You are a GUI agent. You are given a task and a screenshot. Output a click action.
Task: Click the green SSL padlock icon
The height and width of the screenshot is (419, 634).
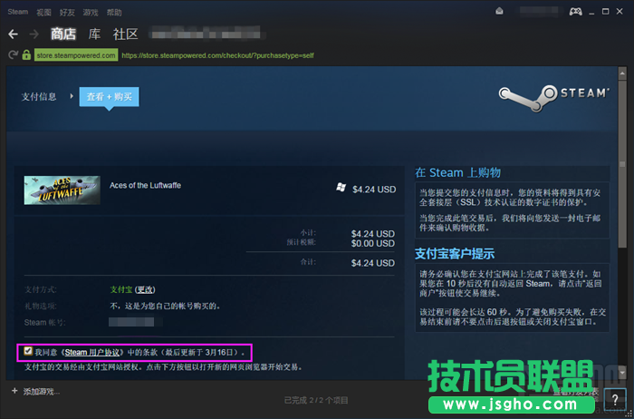[x=26, y=54]
